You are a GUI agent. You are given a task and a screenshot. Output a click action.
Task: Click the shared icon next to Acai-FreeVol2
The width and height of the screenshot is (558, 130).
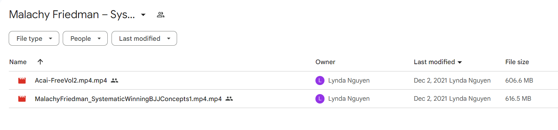point(114,81)
